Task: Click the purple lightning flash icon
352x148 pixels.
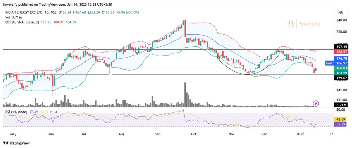Action: 316,103
